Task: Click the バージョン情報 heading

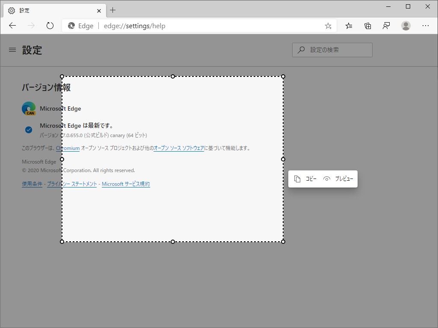Action: [46, 88]
